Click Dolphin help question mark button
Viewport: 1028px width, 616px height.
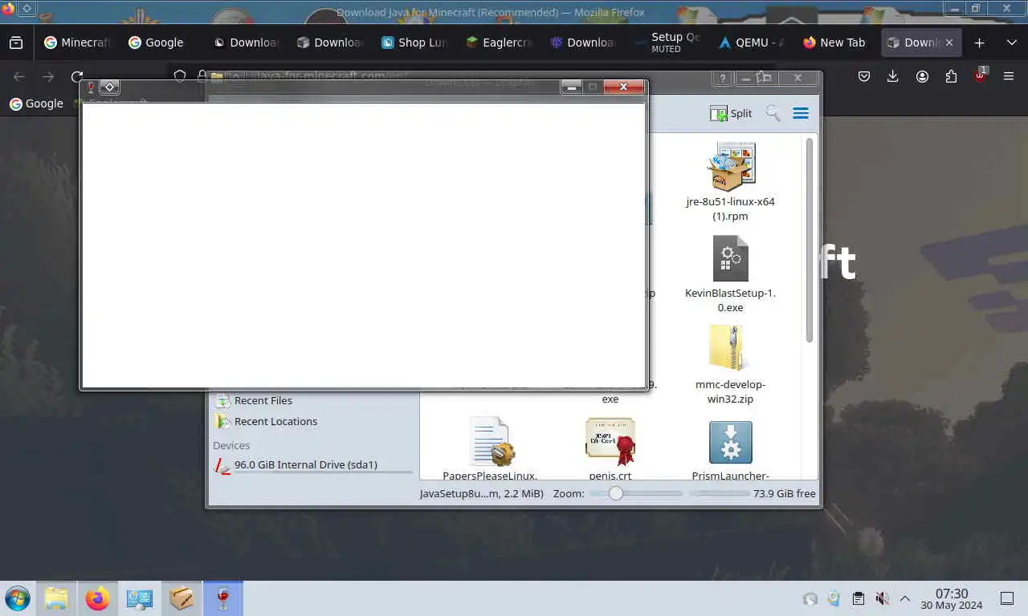(723, 78)
